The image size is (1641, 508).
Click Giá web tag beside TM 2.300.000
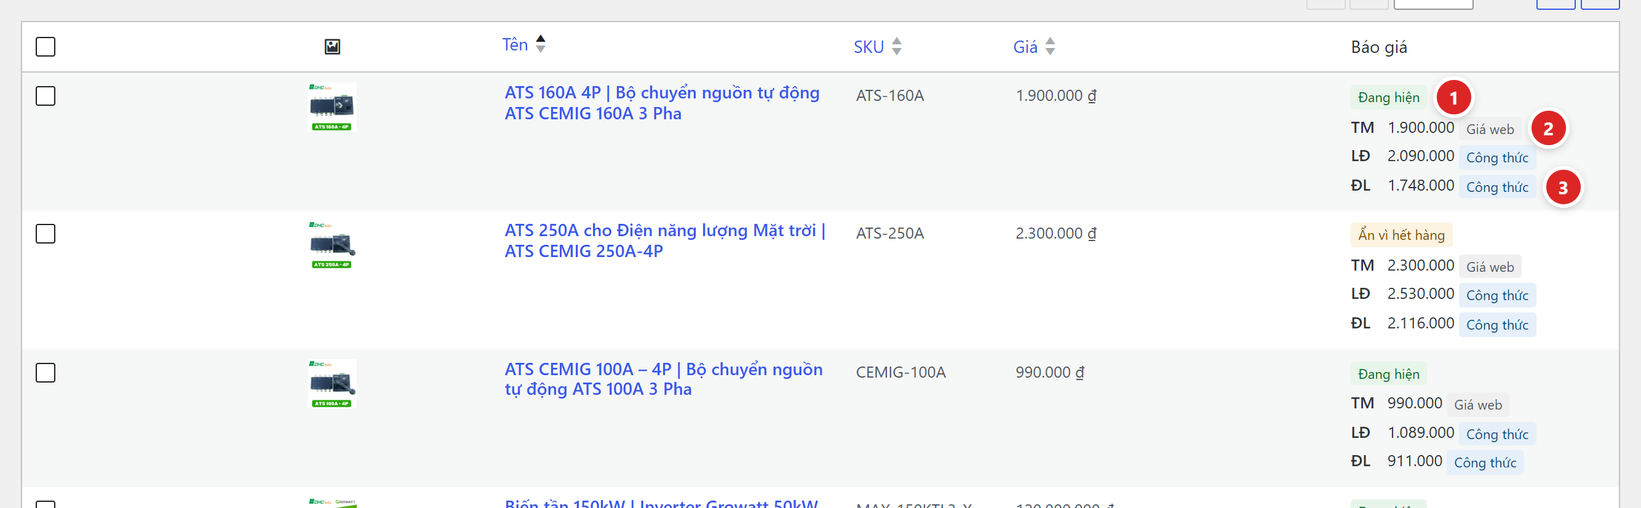pyautogui.click(x=1490, y=267)
